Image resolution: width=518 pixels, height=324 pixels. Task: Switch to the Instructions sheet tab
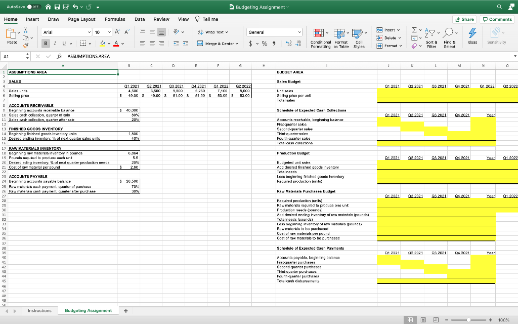click(x=40, y=310)
